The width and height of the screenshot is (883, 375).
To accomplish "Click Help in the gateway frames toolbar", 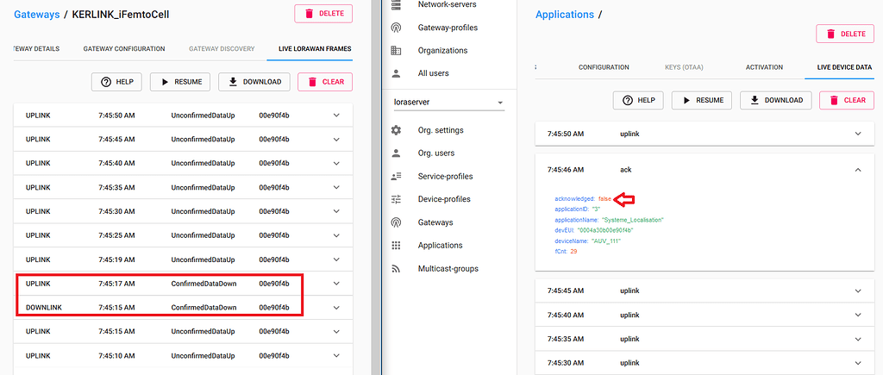I will (x=117, y=82).
